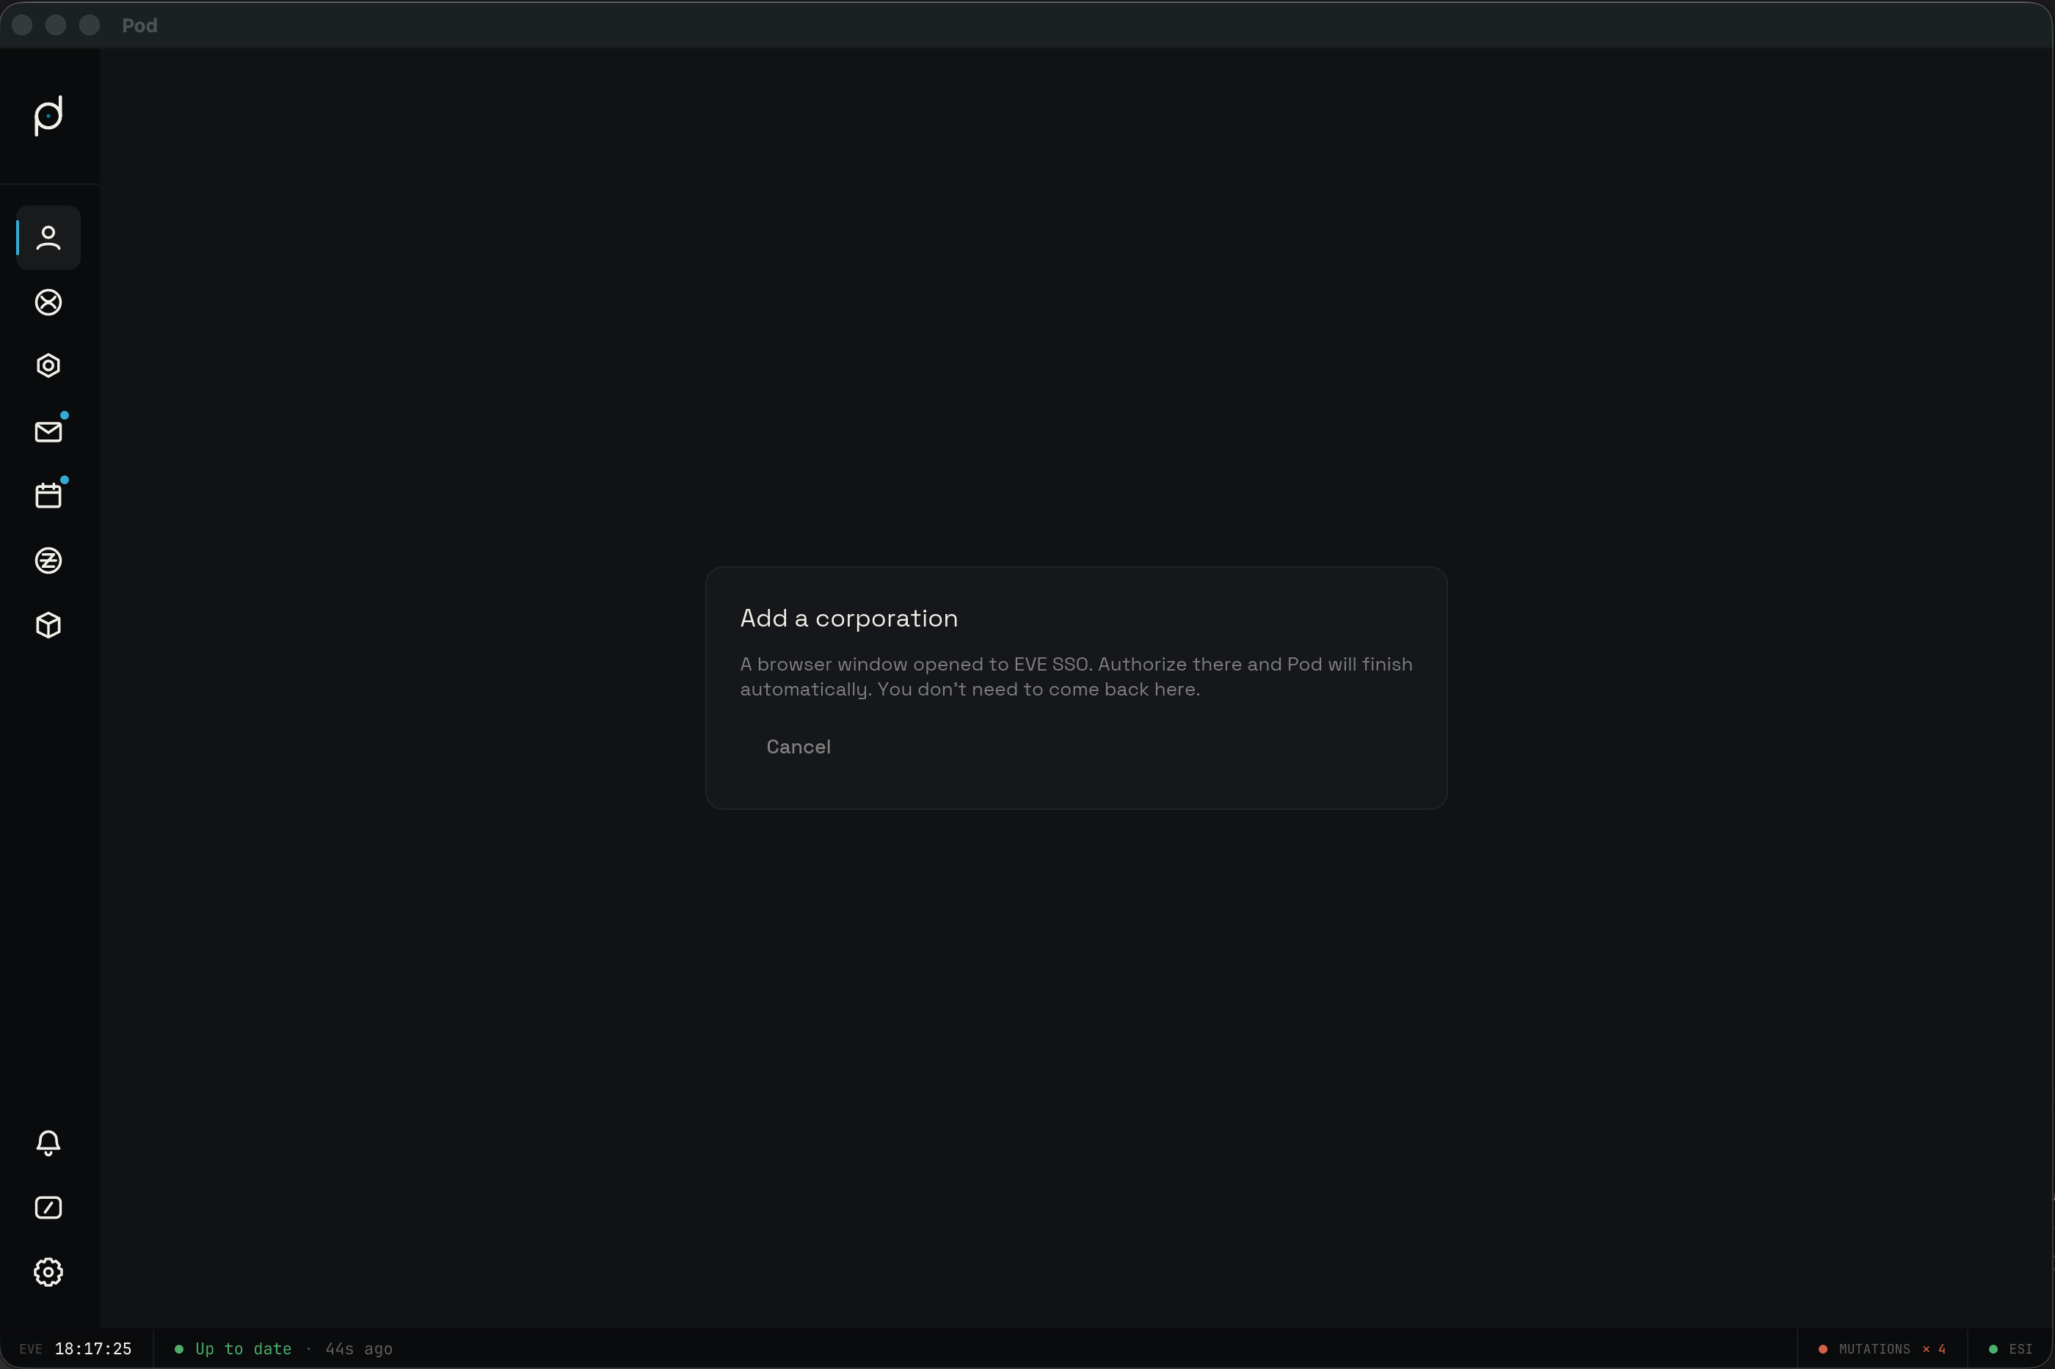2055x1369 pixels.
Task: Click the EVE SSO authorization message text
Action: (x=1076, y=676)
